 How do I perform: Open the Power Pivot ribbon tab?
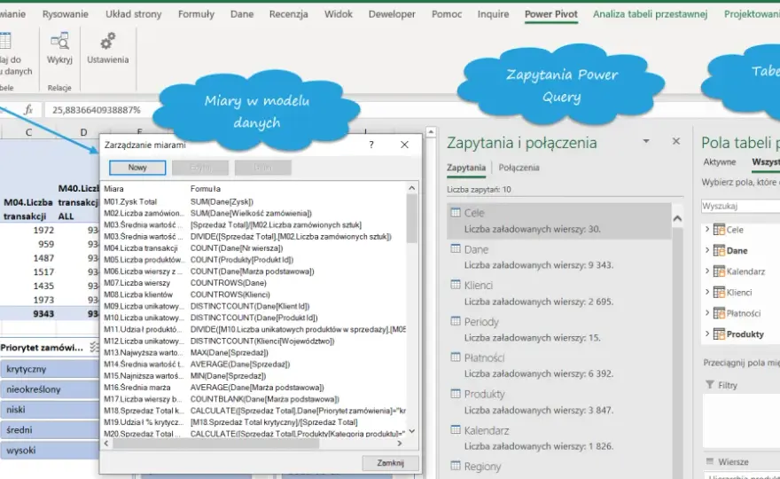[x=551, y=14]
